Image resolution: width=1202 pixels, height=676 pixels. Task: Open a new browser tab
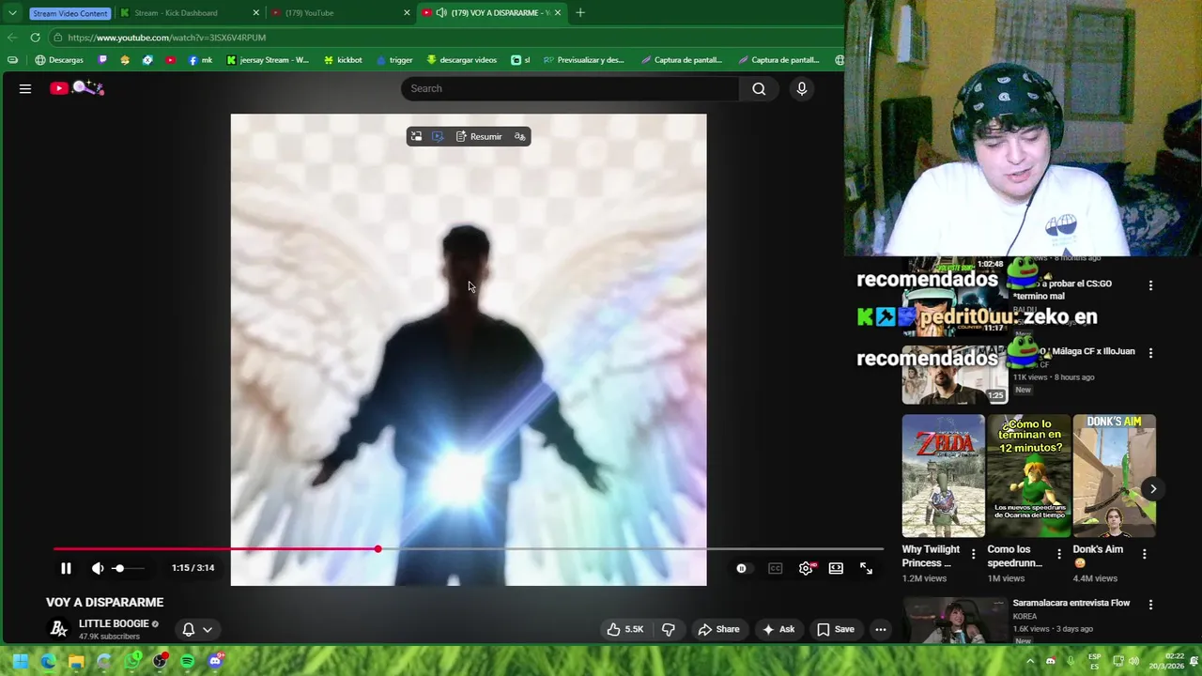click(579, 13)
